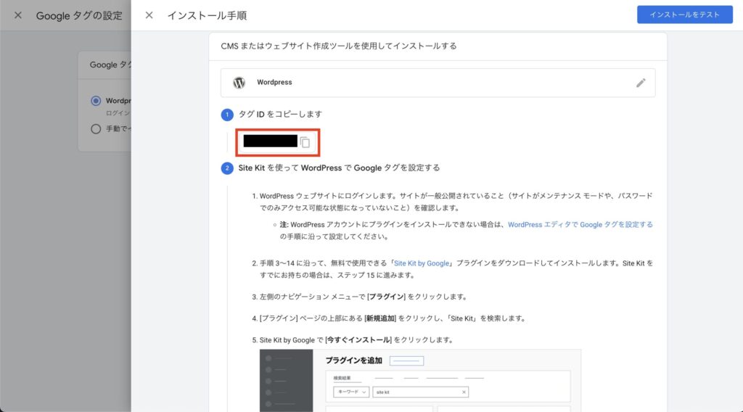743x412 pixels.
Task: Copy the tag ID with the copy icon
Action: pos(305,142)
